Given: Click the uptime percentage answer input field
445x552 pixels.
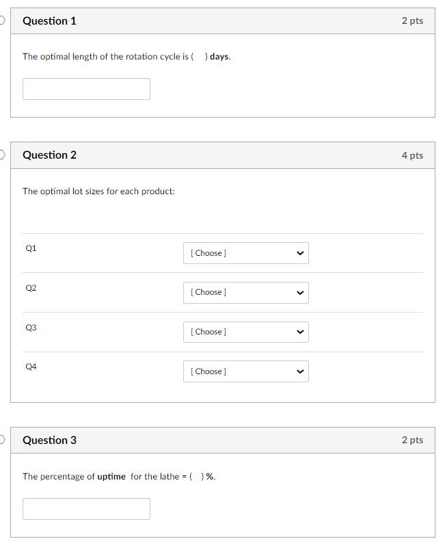Looking at the screenshot, I should [86, 508].
